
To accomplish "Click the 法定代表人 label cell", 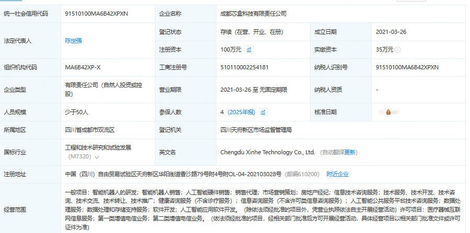I will (x=30, y=41).
